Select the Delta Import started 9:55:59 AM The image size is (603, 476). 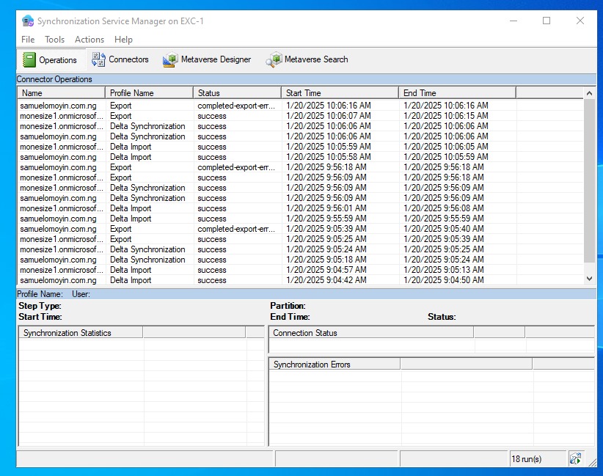tap(300, 219)
